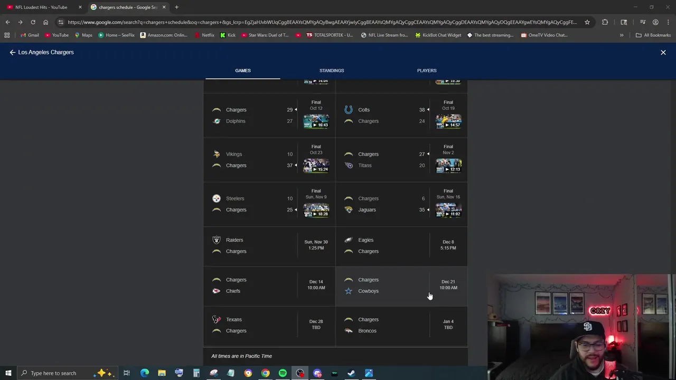This screenshot has width=676, height=380.
Task: Click the address bar URL
Action: (x=322, y=22)
